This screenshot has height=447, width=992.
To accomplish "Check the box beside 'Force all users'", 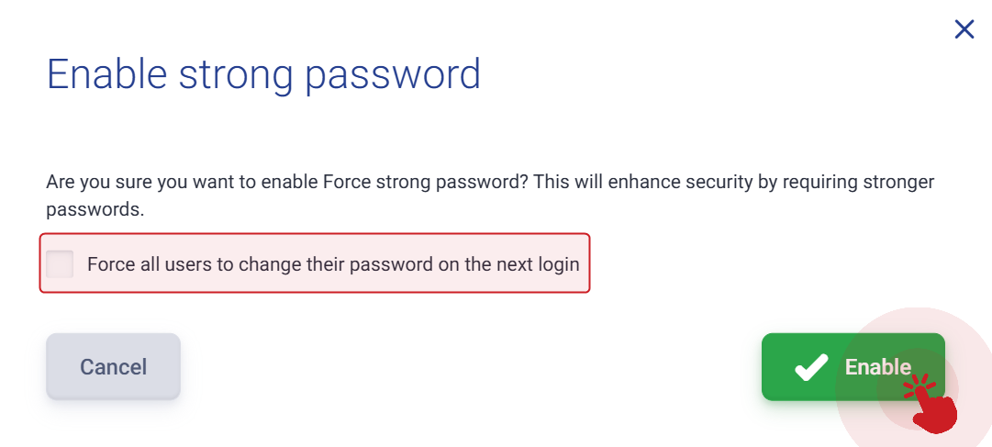I will [60, 263].
